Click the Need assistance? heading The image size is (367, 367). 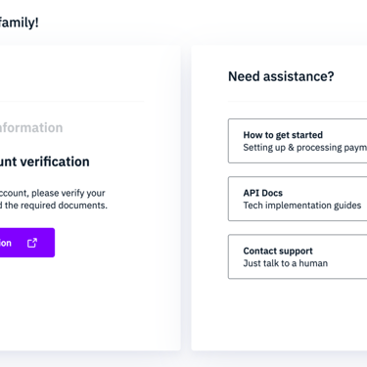[281, 76]
